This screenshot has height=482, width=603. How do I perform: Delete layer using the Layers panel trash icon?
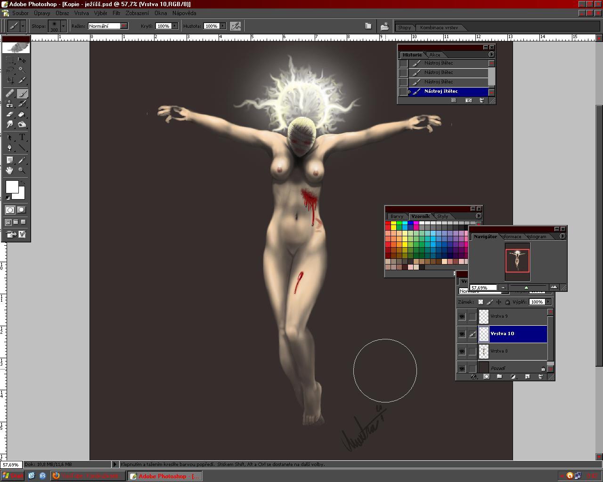pos(540,377)
